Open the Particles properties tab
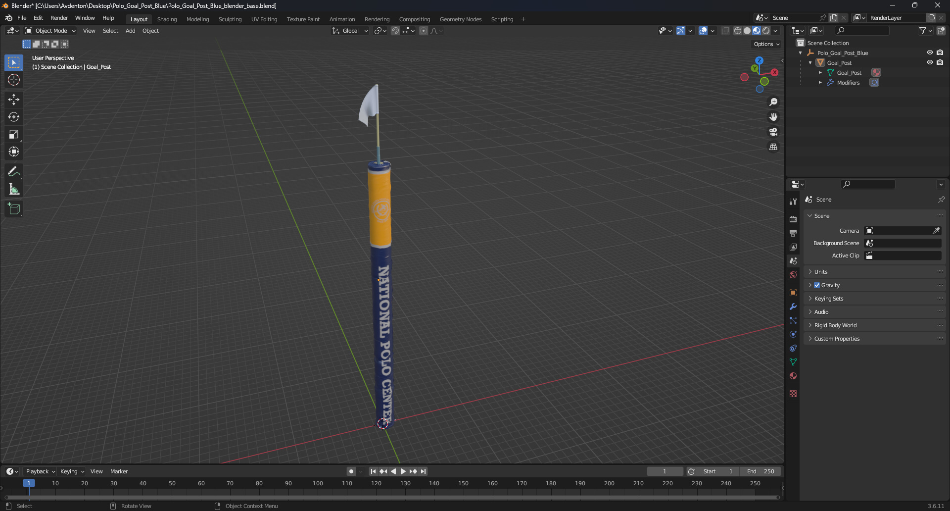Screen dimensions: 950x511 coord(793,320)
